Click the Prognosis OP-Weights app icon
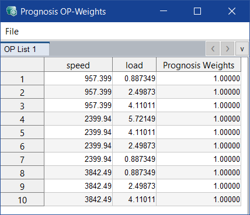Viewport: 250px width, 215px height. 12,11
